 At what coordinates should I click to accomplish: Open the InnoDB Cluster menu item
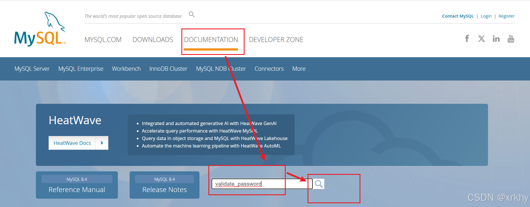tap(168, 69)
